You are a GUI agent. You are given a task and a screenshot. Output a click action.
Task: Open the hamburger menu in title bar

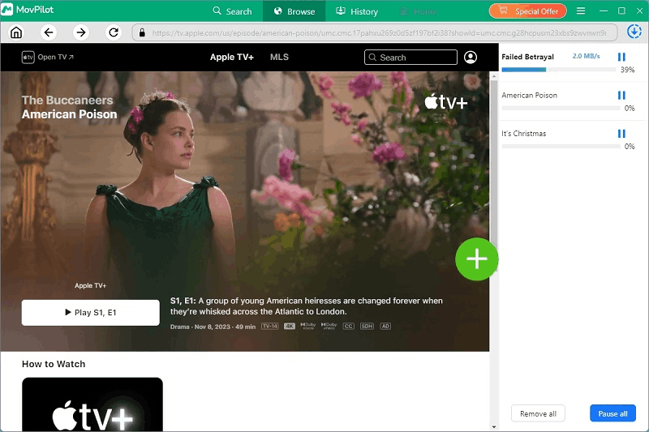(580, 11)
